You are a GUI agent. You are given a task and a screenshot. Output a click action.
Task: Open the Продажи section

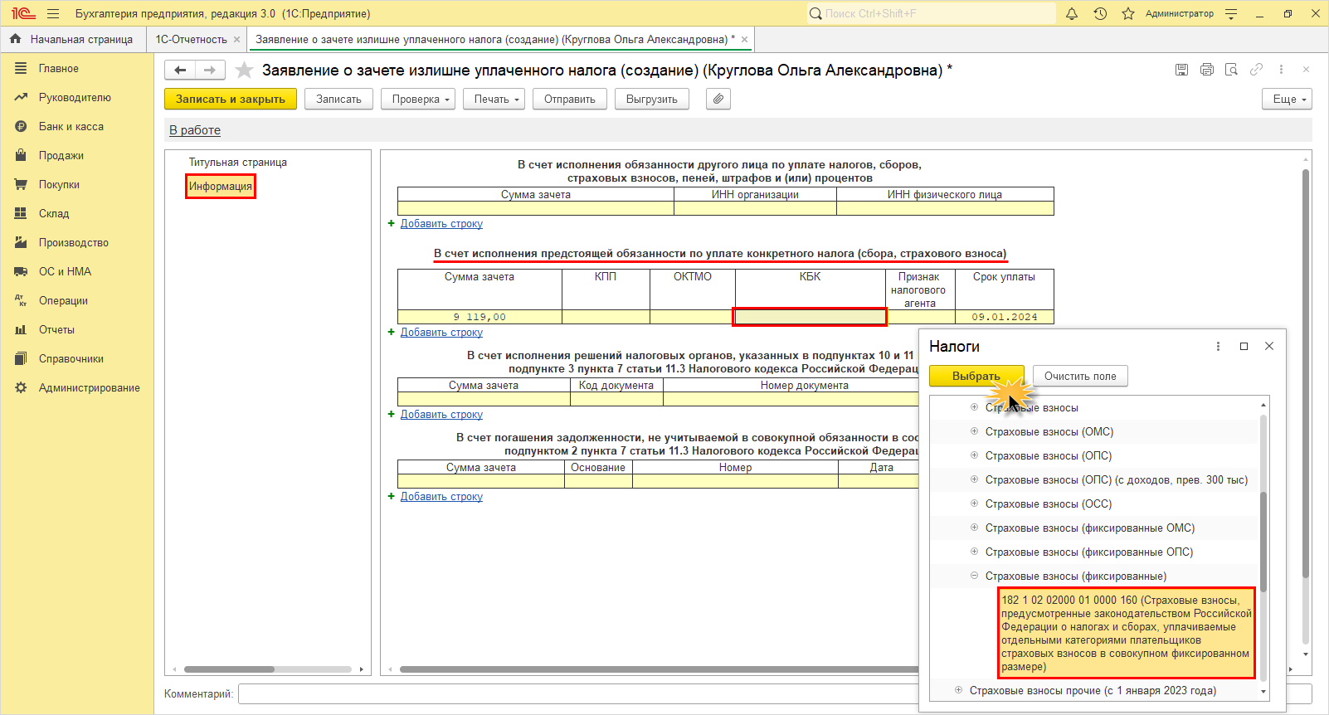coord(61,156)
